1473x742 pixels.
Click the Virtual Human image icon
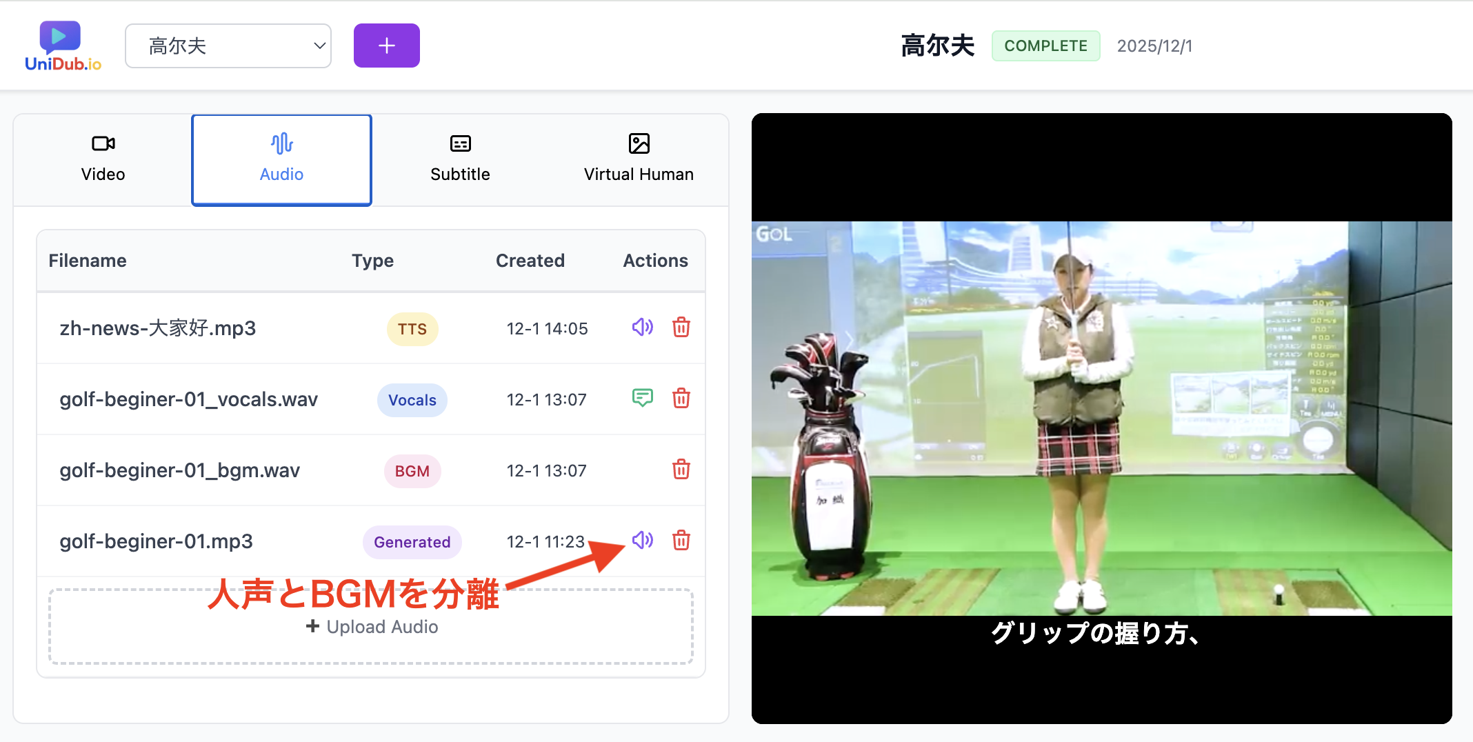639,143
